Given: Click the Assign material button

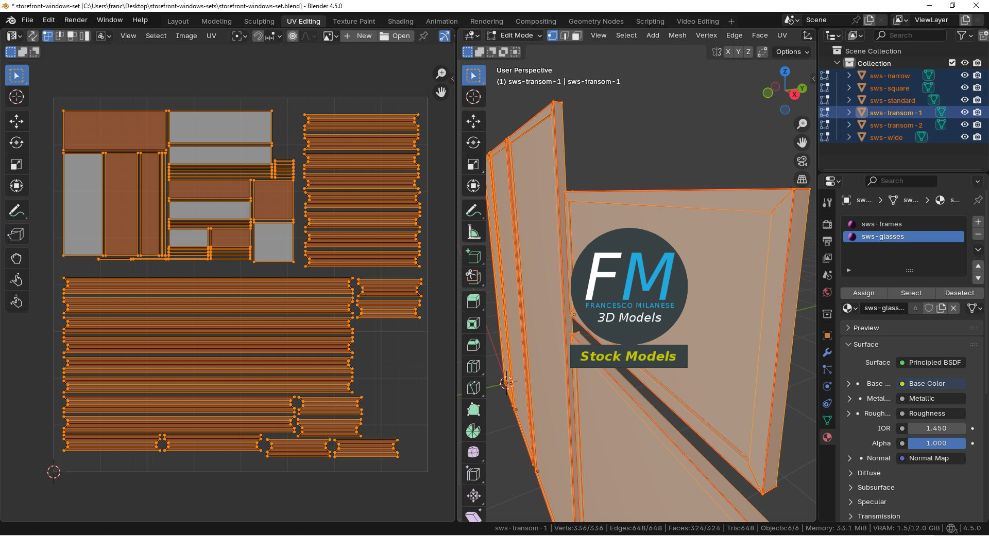Looking at the screenshot, I should (863, 293).
